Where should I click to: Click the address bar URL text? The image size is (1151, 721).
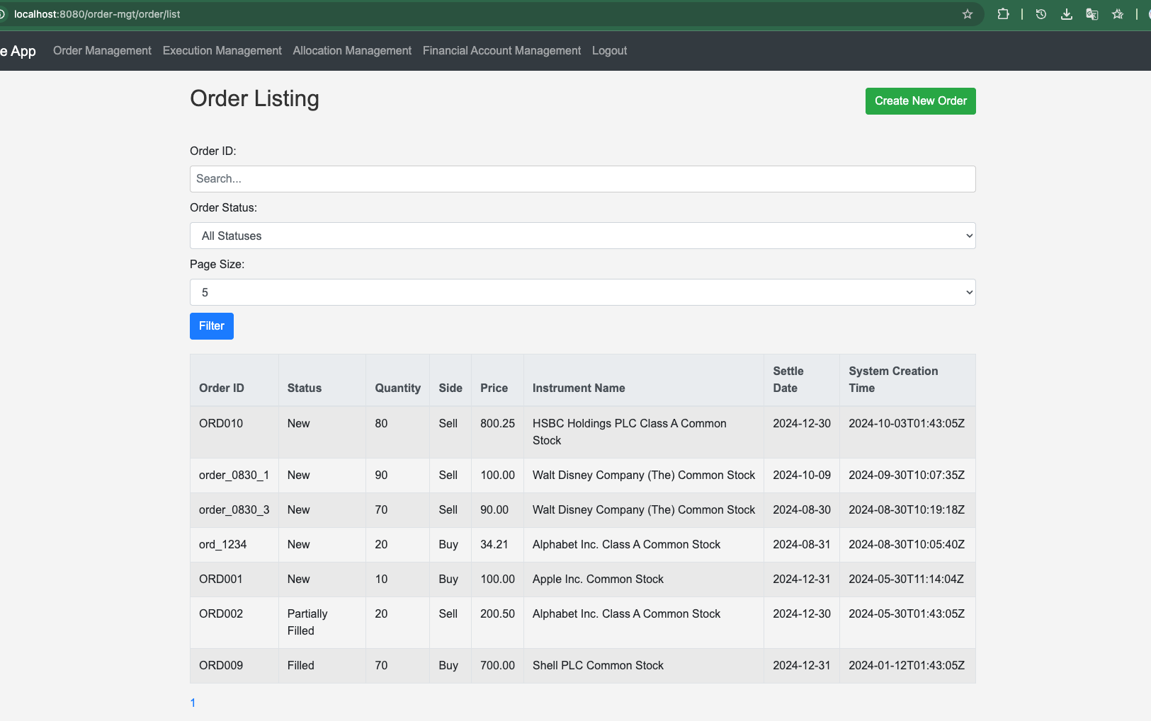click(97, 14)
